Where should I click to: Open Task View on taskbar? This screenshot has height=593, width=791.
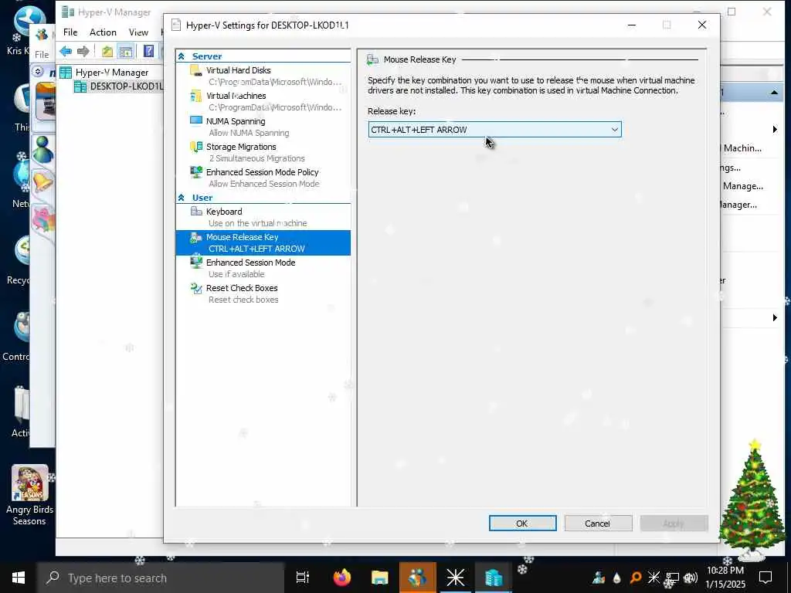(x=303, y=578)
